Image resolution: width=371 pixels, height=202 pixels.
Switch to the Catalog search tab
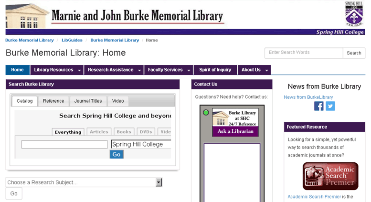click(25, 101)
